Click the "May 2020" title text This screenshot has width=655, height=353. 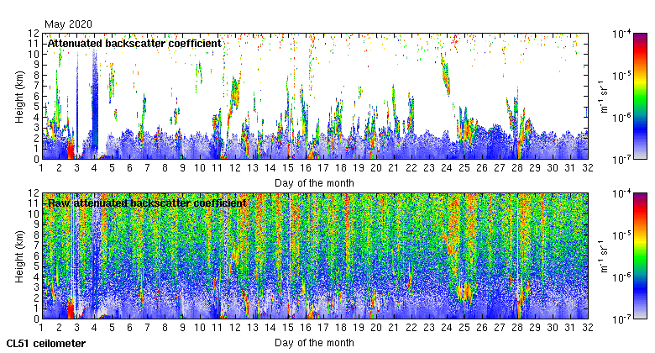point(68,24)
